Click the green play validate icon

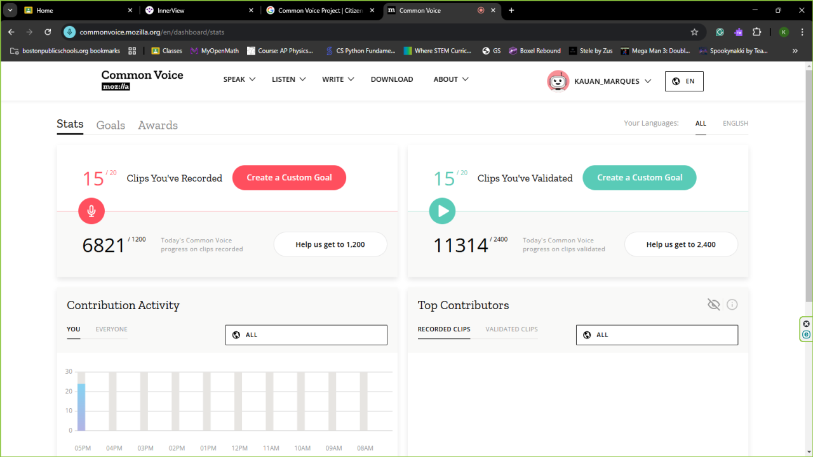pyautogui.click(x=442, y=211)
